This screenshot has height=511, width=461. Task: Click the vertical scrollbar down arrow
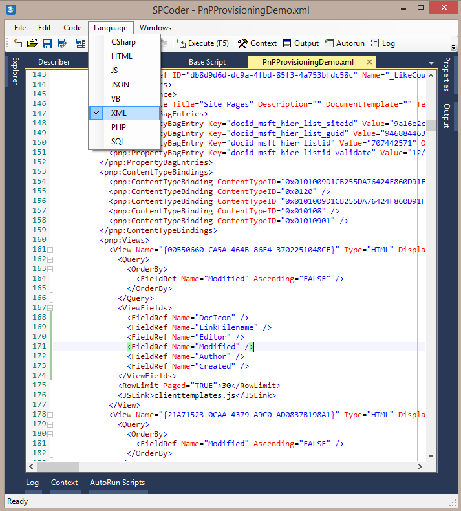(431, 456)
